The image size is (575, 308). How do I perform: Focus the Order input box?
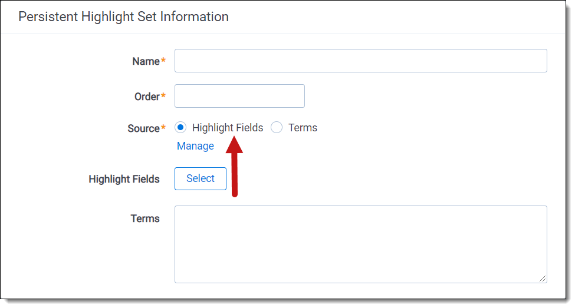[x=239, y=96]
